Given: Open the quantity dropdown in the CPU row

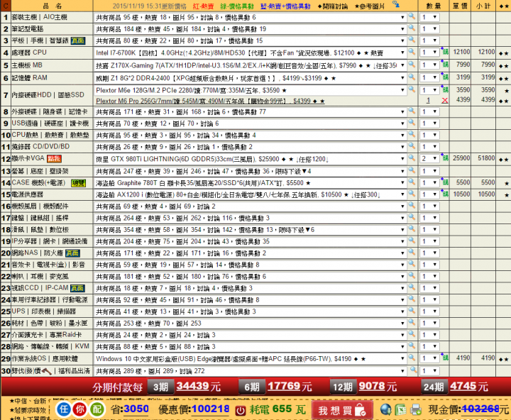Looking at the screenshot, I should click(429, 52).
